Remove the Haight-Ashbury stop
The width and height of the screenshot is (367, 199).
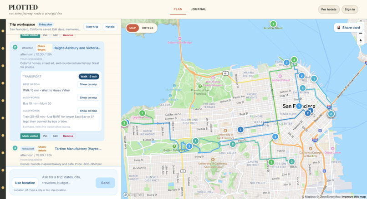click(68, 136)
